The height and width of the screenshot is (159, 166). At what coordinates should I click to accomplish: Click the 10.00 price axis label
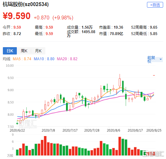[10, 66]
